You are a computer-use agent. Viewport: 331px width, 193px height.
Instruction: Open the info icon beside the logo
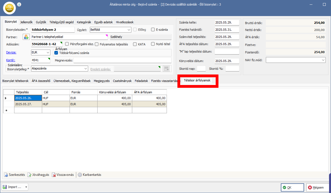click(x=19, y=4)
